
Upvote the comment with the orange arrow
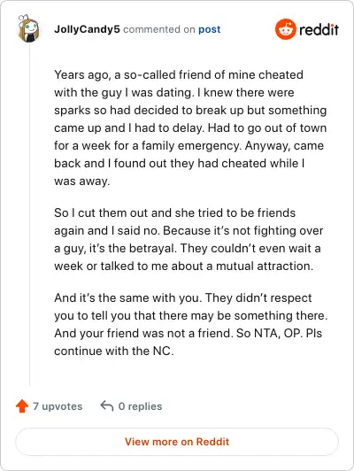coord(22,406)
